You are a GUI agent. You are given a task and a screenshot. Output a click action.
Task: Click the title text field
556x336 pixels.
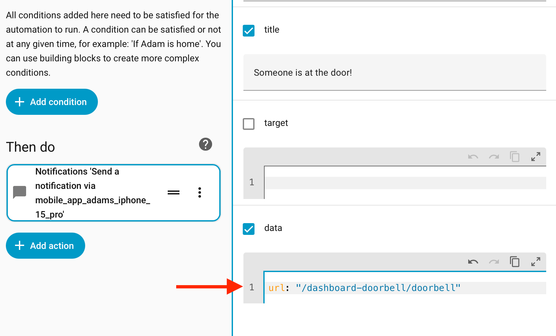[394, 72]
